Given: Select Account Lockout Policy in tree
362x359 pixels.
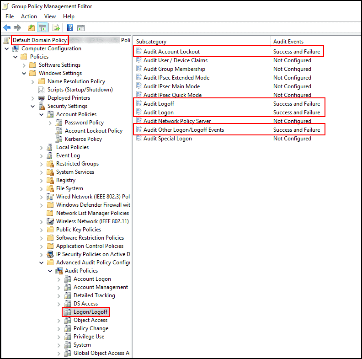Looking at the screenshot, I should tap(94, 131).
